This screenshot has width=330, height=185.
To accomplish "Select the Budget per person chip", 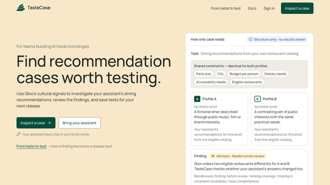I will [244, 74].
